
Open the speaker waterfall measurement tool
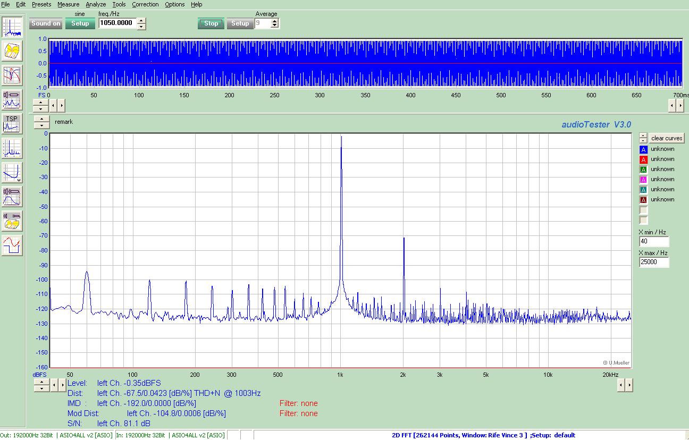pyautogui.click(x=12, y=222)
